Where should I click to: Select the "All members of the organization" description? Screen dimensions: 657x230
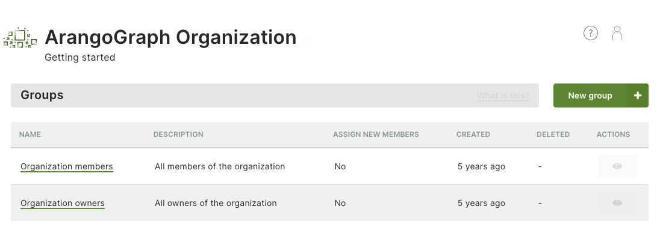[x=220, y=166]
